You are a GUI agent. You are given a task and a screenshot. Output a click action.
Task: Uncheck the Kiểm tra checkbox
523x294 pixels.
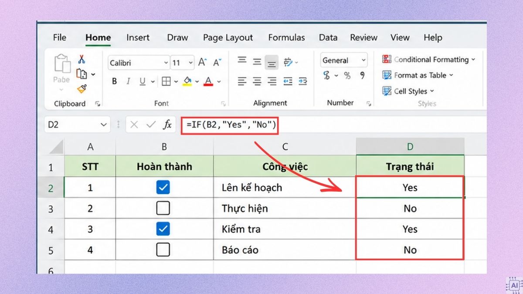point(163,229)
